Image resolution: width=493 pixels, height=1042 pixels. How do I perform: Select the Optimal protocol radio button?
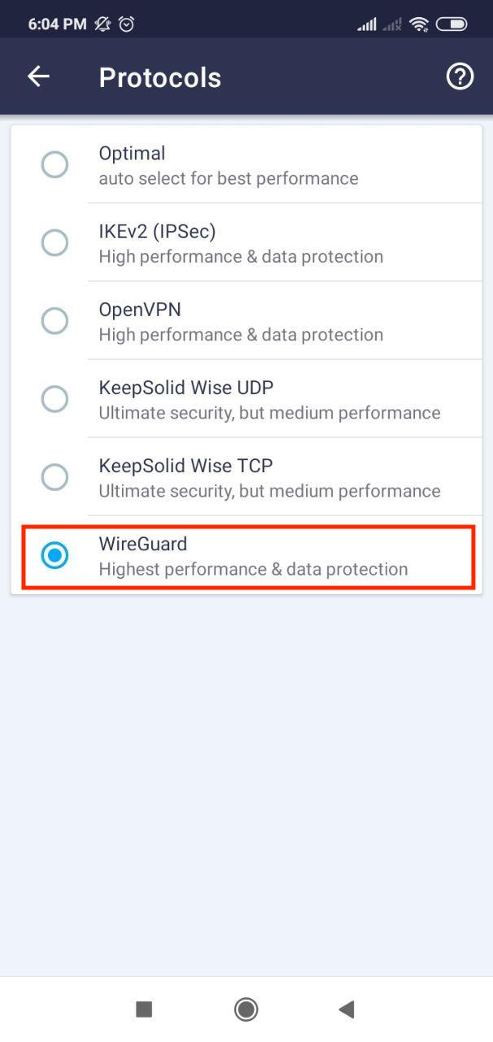[x=55, y=164]
